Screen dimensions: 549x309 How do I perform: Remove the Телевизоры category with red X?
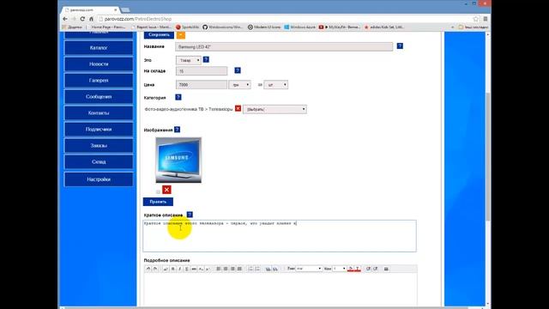click(238, 109)
